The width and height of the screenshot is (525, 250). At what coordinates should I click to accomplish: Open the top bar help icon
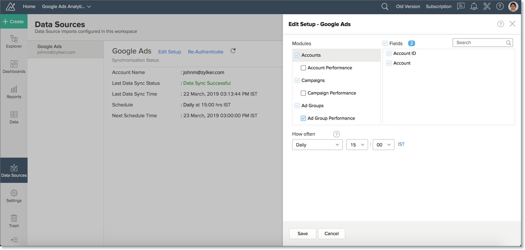click(x=500, y=6)
